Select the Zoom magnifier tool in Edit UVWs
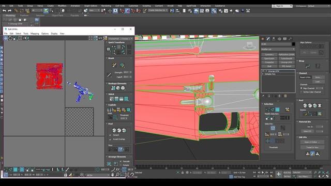The width and height of the screenshot is (331, 186). [x=117, y=175]
